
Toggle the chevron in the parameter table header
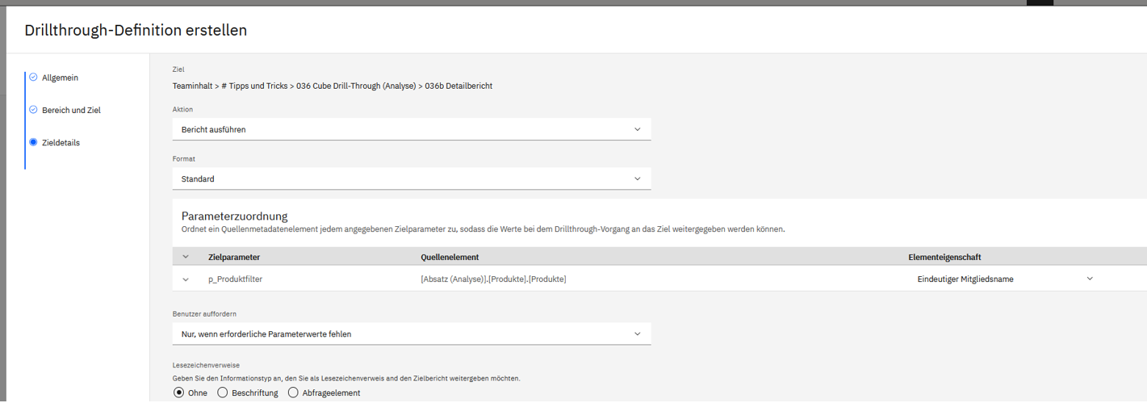[186, 258]
